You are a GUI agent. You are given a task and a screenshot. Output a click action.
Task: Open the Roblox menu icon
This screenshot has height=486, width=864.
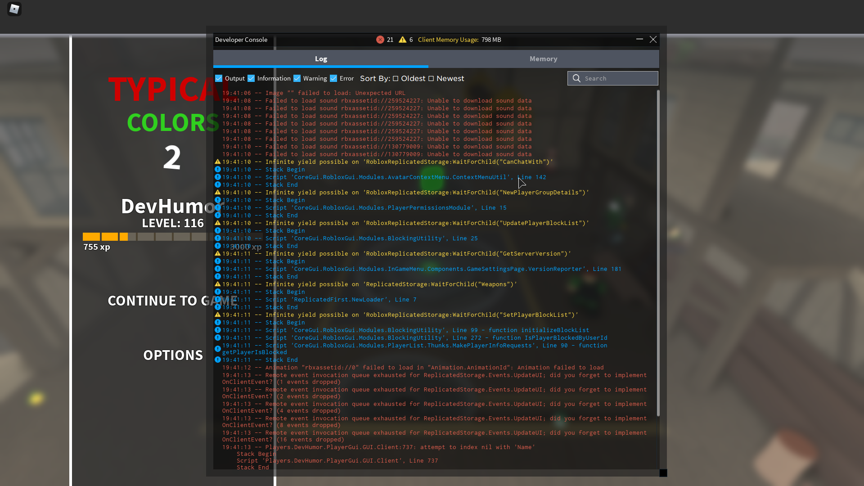(14, 9)
